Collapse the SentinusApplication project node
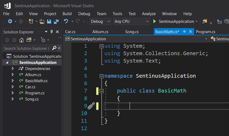The image size is (229, 136). pyautogui.click(x=7, y=63)
